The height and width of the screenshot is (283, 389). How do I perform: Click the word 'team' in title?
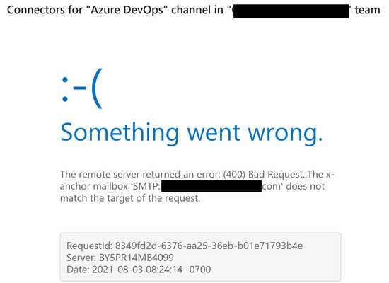(367, 10)
